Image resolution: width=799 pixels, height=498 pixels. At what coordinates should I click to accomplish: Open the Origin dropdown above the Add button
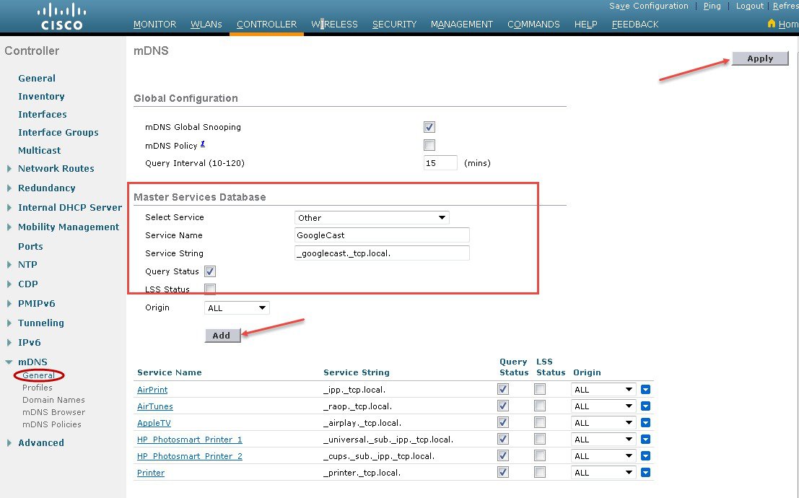pos(236,307)
